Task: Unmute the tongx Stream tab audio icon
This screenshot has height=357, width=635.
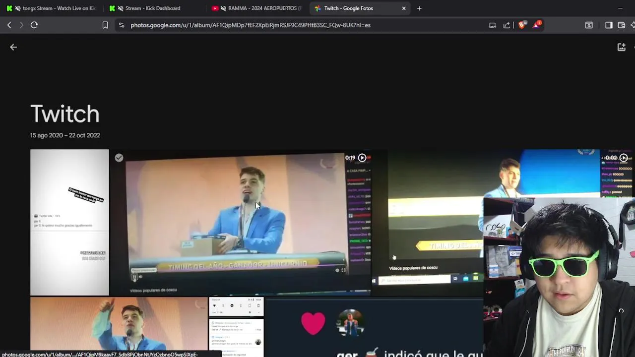Action: [x=18, y=8]
